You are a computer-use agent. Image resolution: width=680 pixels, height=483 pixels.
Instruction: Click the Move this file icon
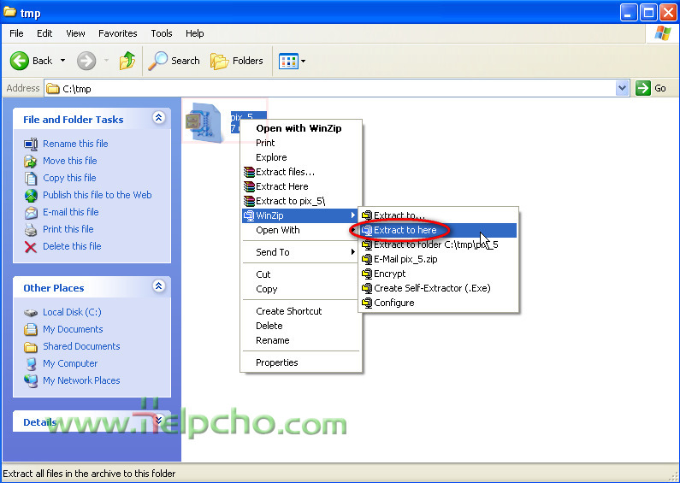[x=31, y=162]
